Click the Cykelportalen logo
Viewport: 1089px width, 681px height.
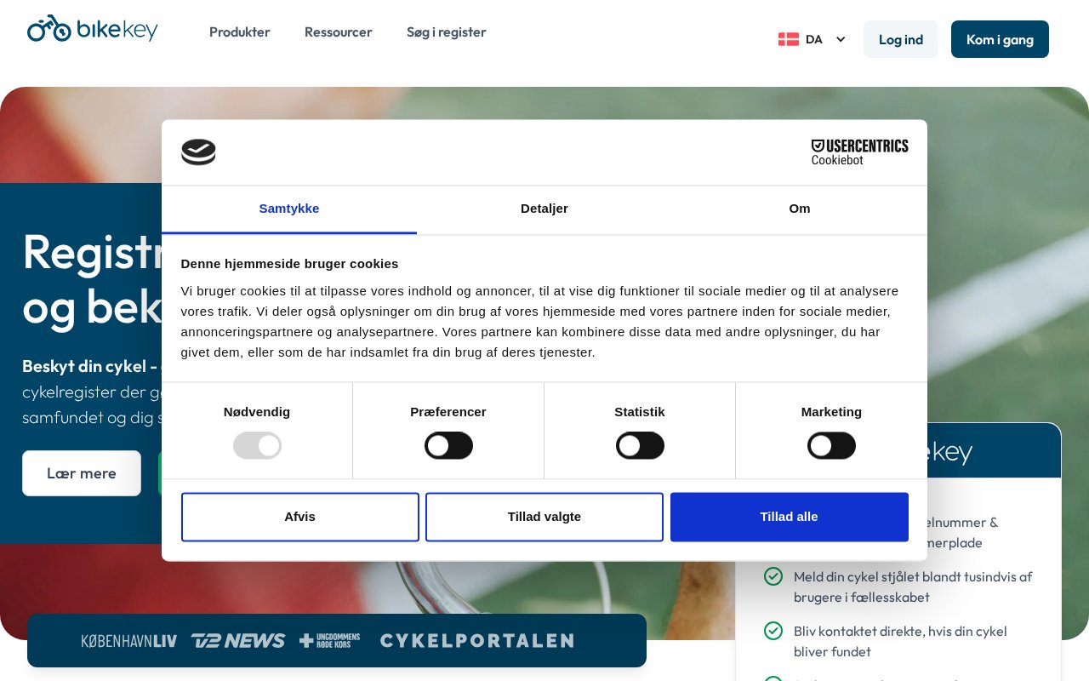click(x=476, y=641)
